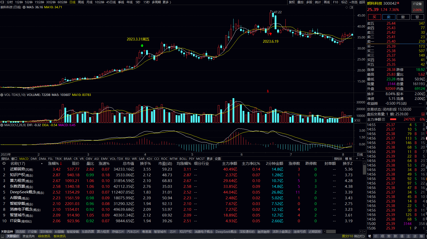The height and width of the screenshot is (239, 427).
Task: Click the round icon before the MACD(12,26,9) label
Action: 2,125
